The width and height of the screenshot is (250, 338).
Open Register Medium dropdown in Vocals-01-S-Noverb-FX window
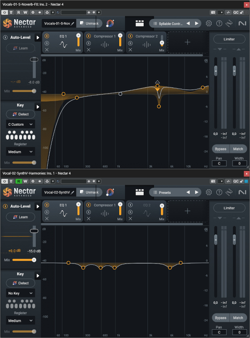pyautogui.click(x=20, y=152)
